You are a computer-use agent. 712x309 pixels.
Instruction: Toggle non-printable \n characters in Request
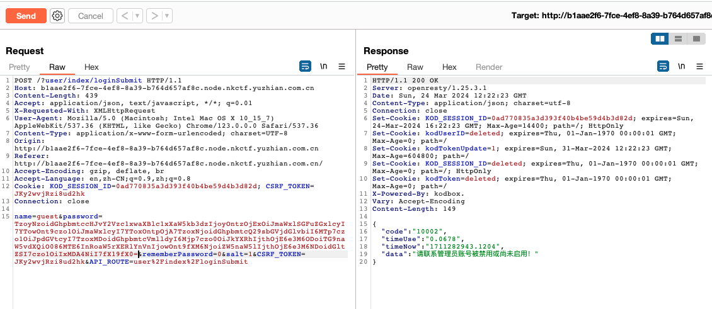pyautogui.click(x=324, y=66)
